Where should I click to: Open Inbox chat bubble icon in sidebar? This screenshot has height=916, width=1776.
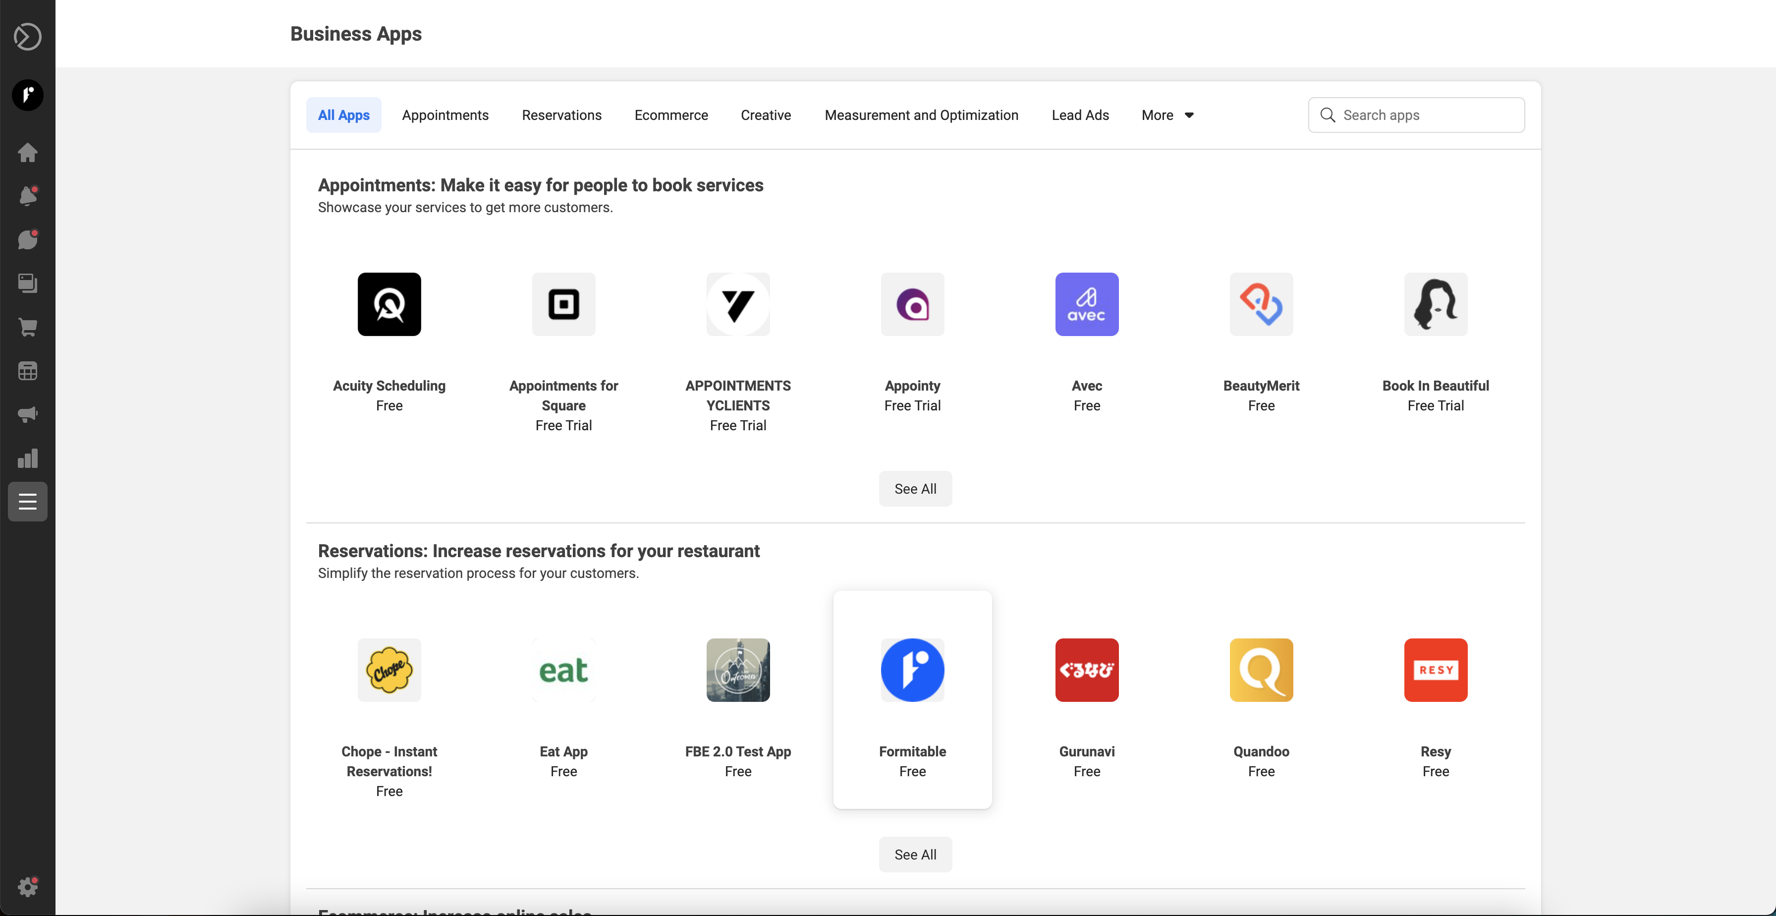pyautogui.click(x=28, y=239)
